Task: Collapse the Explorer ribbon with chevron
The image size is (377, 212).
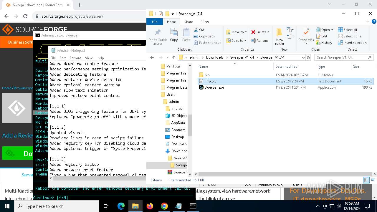Action: pyautogui.click(x=368, y=22)
